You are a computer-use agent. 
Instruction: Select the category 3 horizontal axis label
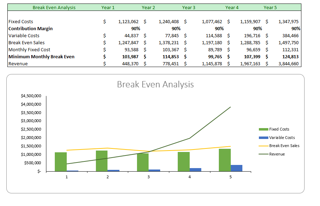coord(148,177)
